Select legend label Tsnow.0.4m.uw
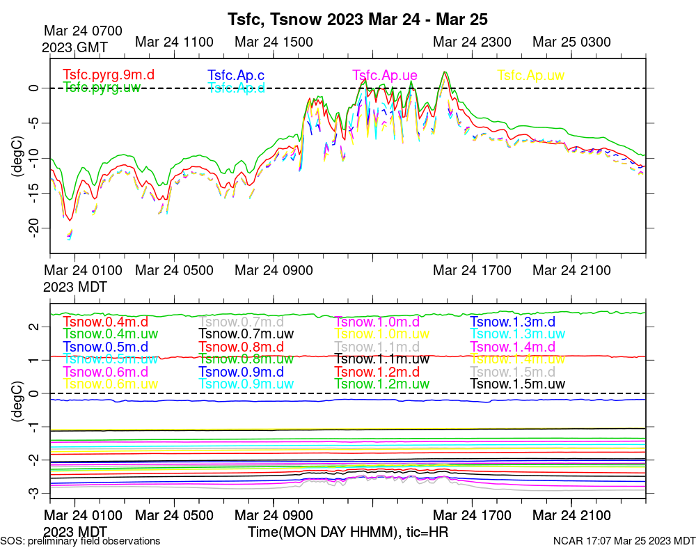 tap(111, 334)
